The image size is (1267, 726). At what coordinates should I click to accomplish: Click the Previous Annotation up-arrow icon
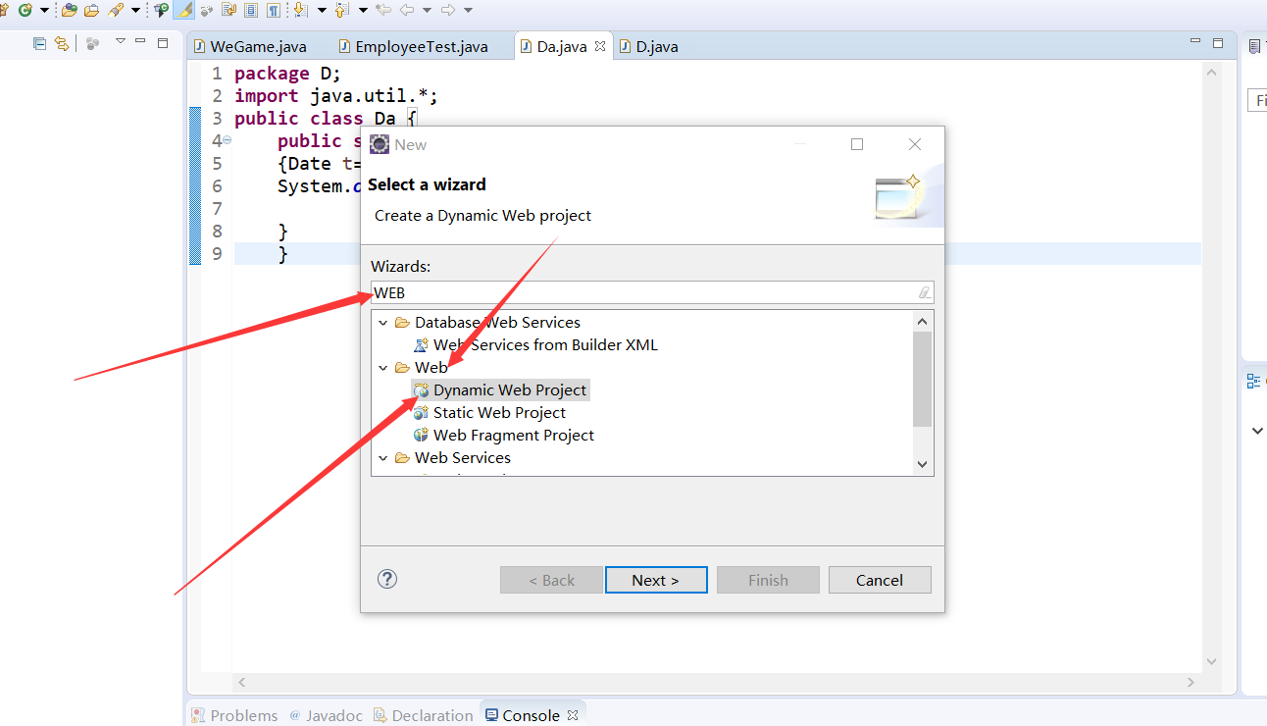(x=341, y=10)
